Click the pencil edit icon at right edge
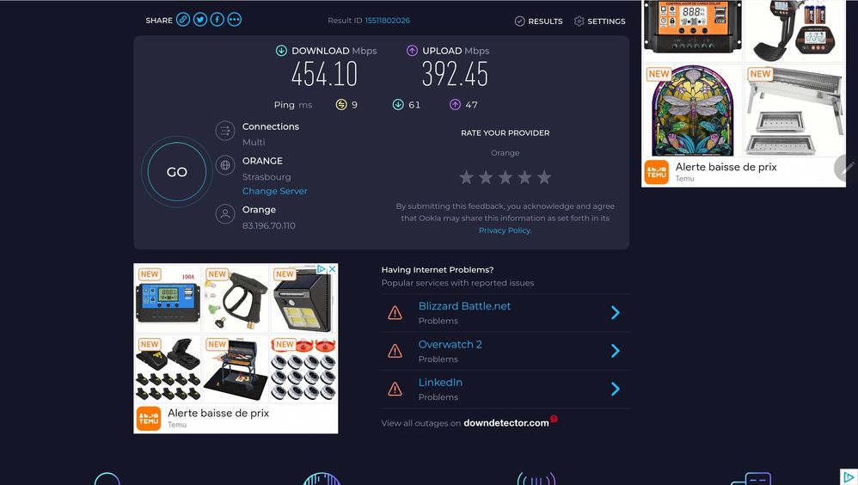 [846, 168]
